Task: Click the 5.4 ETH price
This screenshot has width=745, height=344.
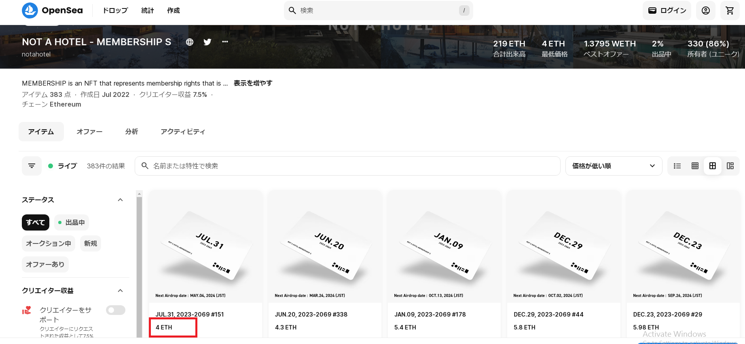Action: point(405,327)
